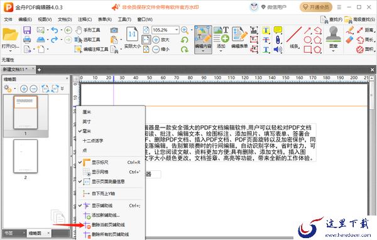Click the Redo arrow icon
This screenshot has width=377, height=240.
(55, 40)
